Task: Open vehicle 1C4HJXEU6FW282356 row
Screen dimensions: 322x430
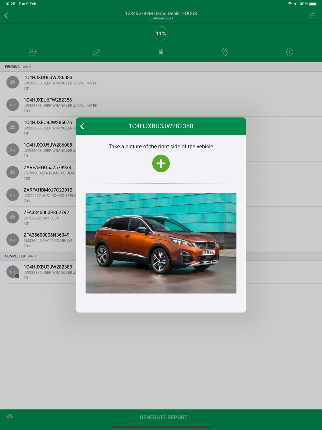Action: [x=161, y=105]
